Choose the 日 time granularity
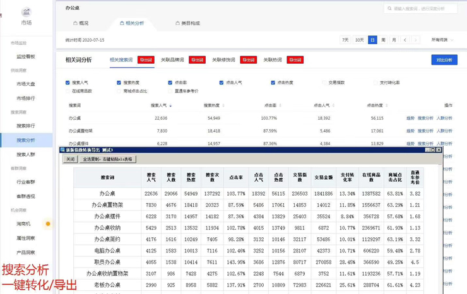Viewport: 467px width, 294px height. [x=372, y=40]
